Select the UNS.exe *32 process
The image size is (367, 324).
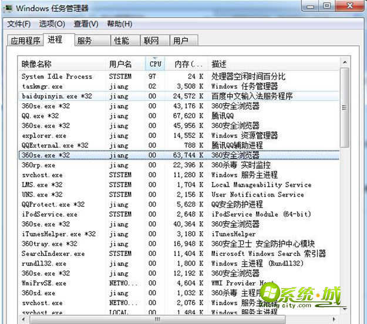tap(179, 194)
